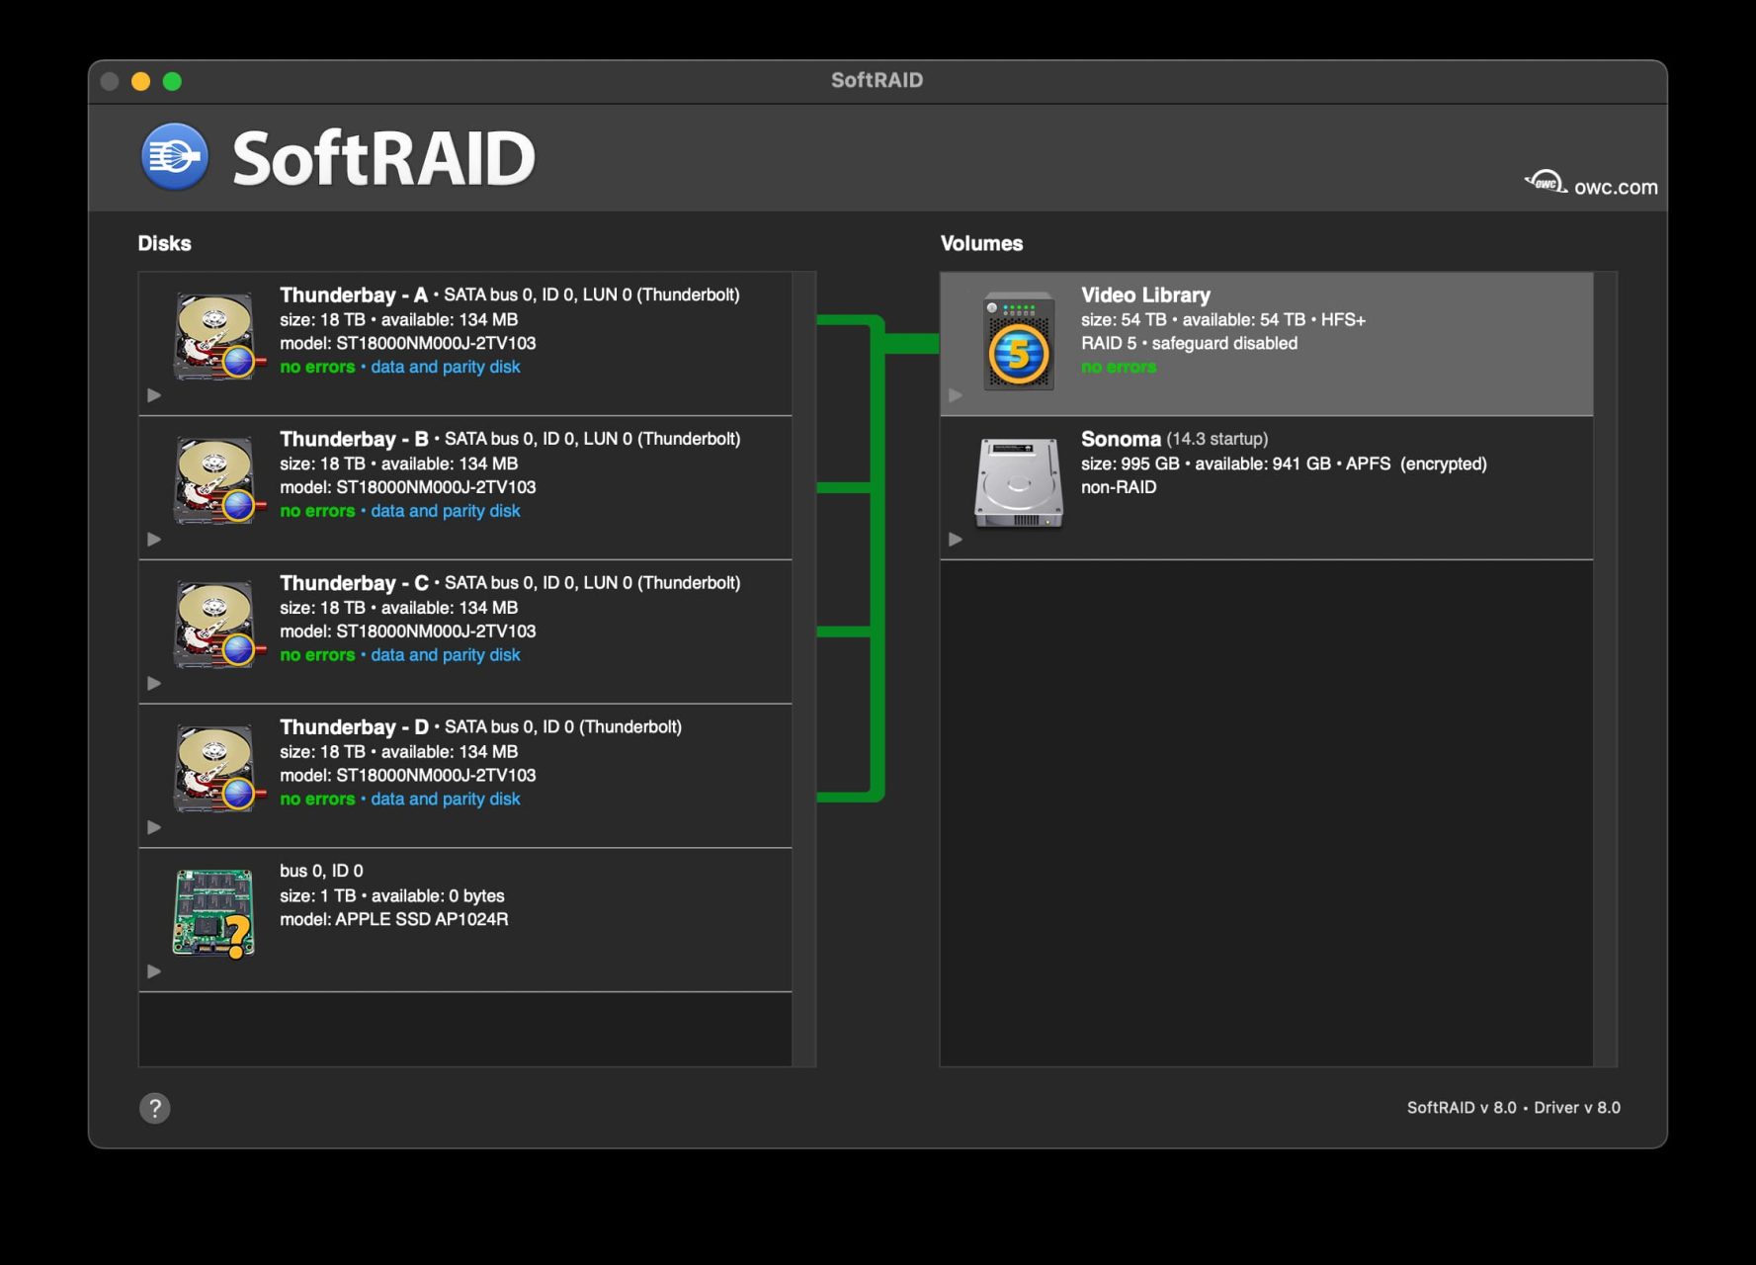Select the Thunderbay - A hard disk icon
The width and height of the screenshot is (1756, 1265).
pos(212,334)
